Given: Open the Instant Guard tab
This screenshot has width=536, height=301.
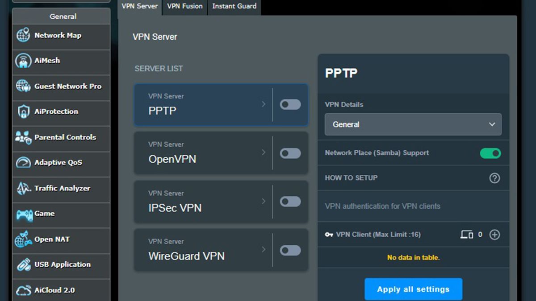Looking at the screenshot, I should [234, 6].
